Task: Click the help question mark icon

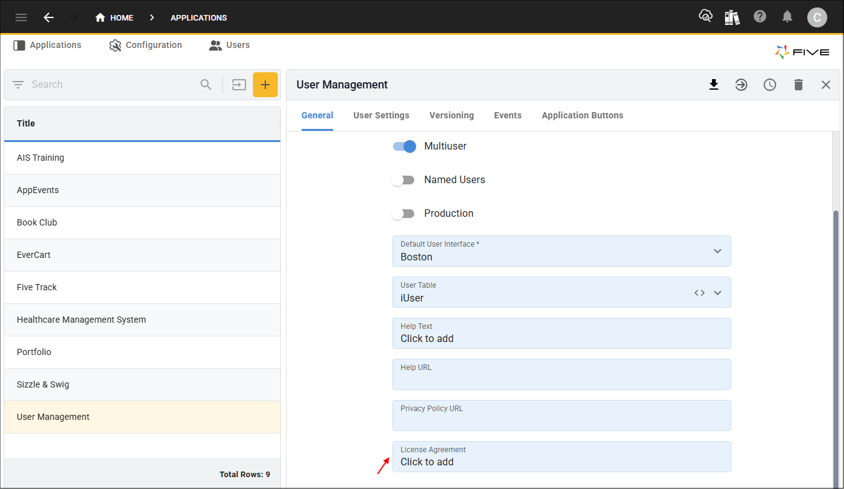Action: point(760,17)
